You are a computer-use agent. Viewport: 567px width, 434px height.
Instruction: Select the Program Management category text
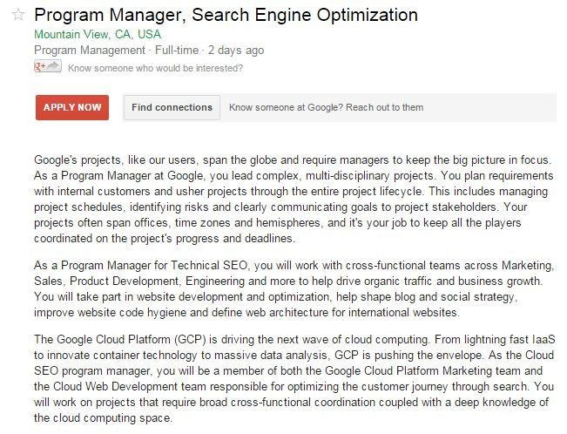point(89,51)
